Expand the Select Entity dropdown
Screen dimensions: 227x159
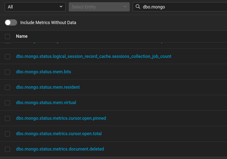coord(99,7)
